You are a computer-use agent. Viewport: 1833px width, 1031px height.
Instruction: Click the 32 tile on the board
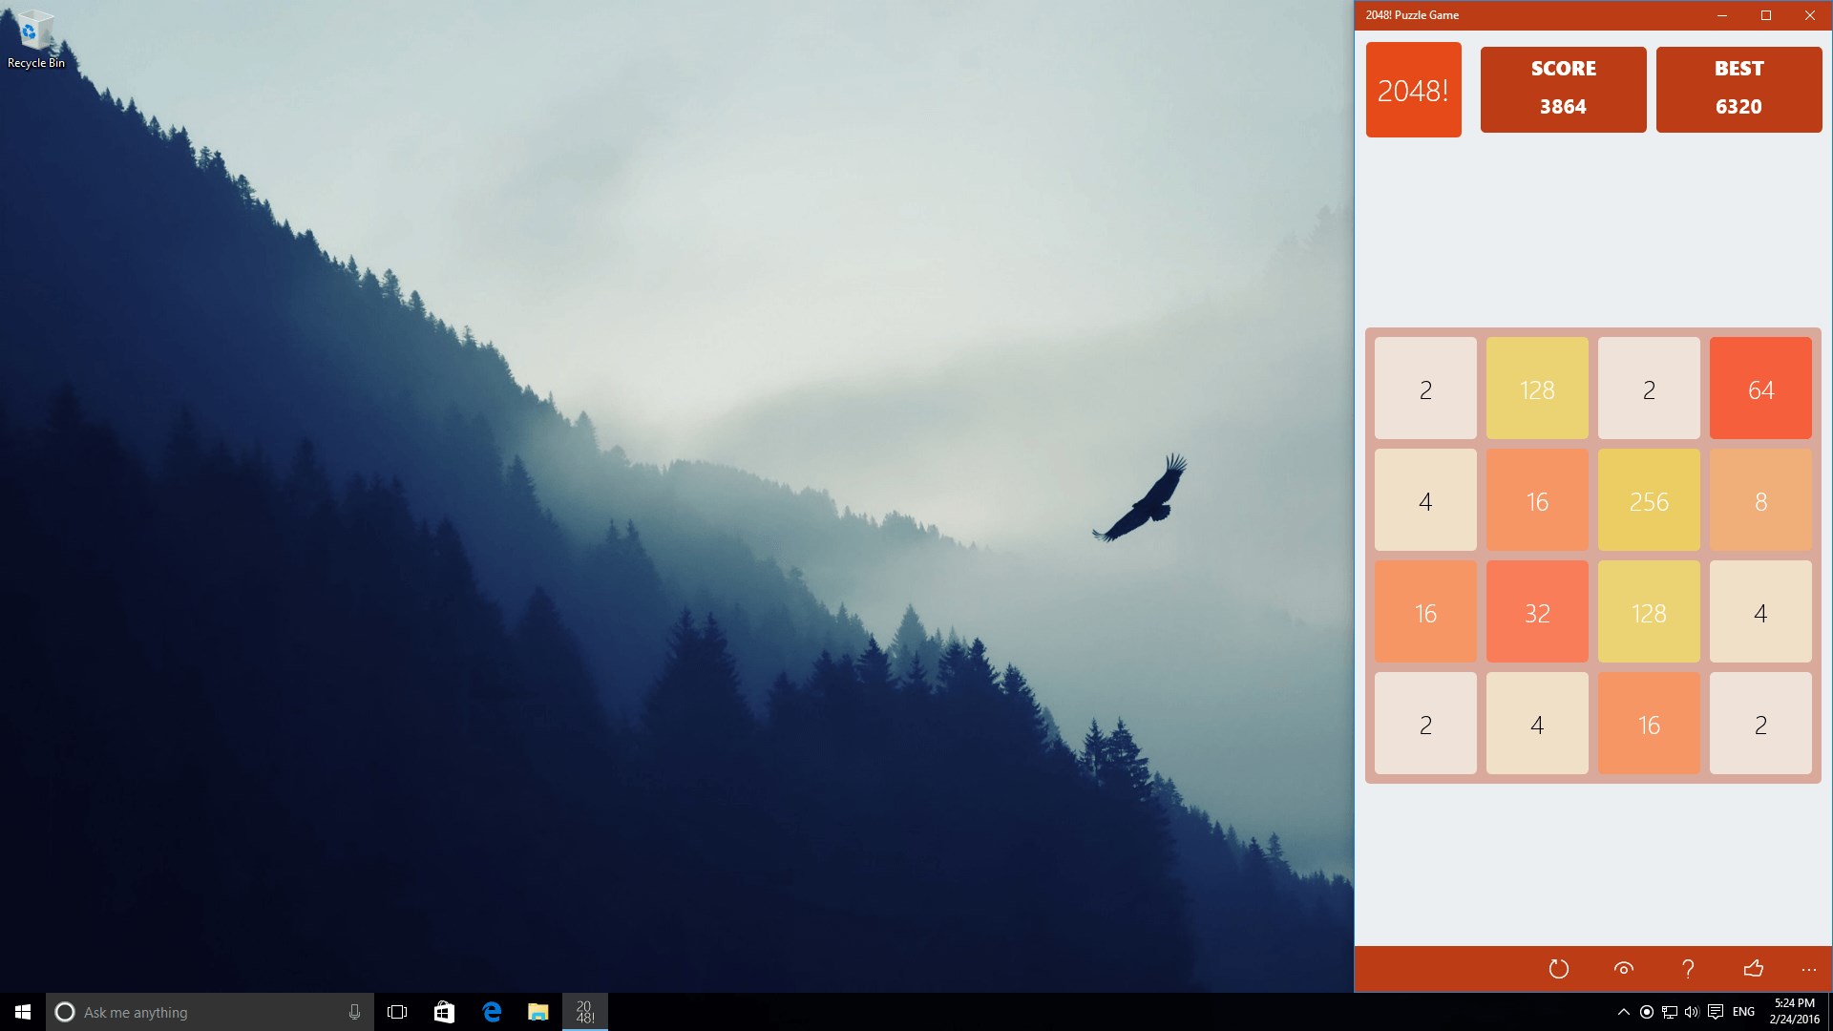pos(1537,612)
